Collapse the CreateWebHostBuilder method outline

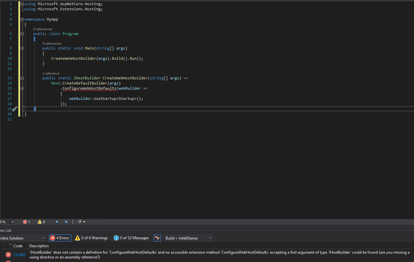pyautogui.click(x=22, y=78)
